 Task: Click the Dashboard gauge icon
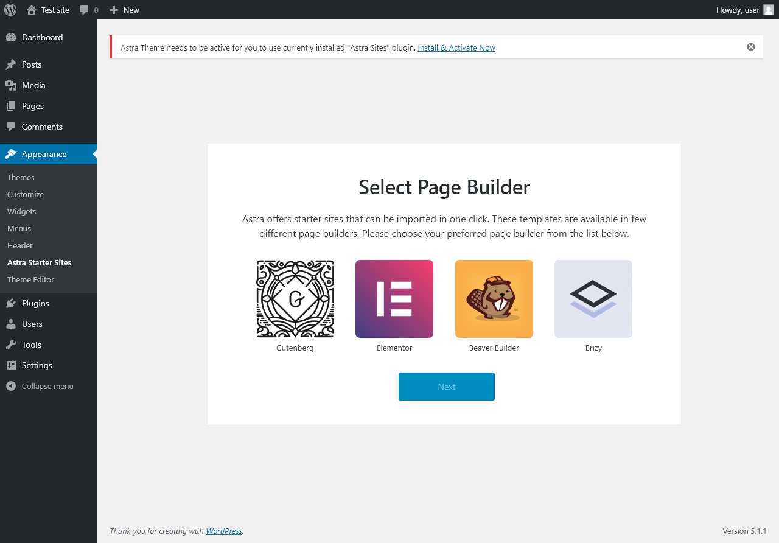11,37
